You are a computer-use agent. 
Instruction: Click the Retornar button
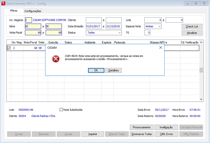point(44,134)
